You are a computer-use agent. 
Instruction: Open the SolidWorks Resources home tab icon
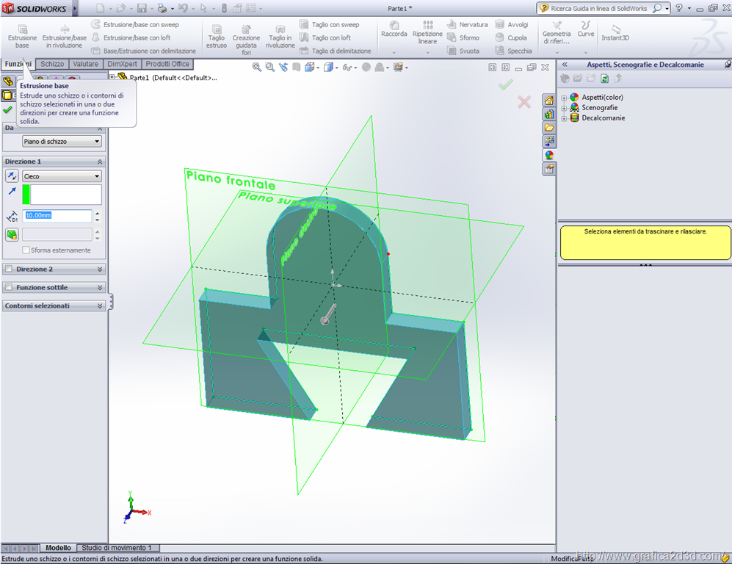(x=548, y=101)
